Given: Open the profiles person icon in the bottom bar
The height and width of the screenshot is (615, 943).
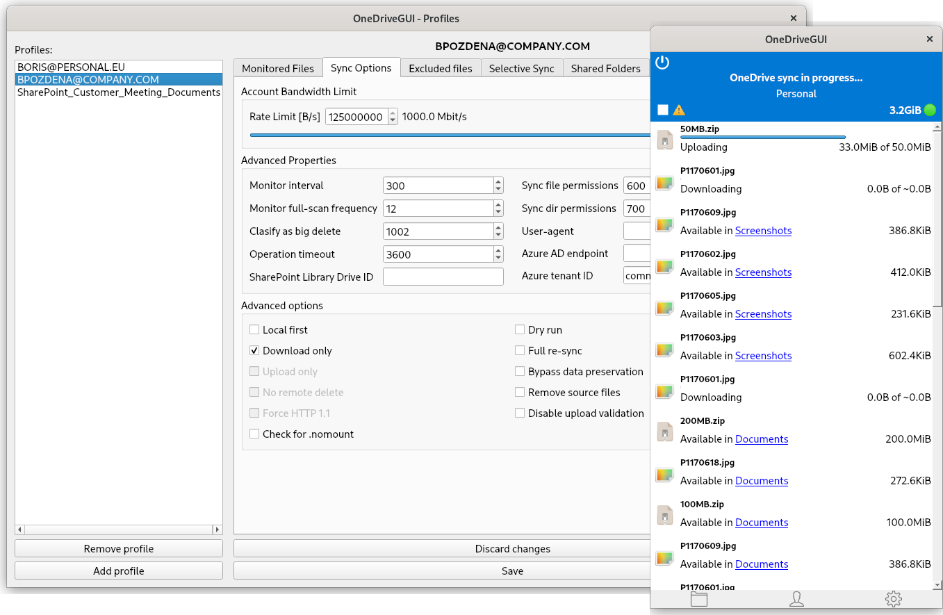Looking at the screenshot, I should [x=796, y=598].
